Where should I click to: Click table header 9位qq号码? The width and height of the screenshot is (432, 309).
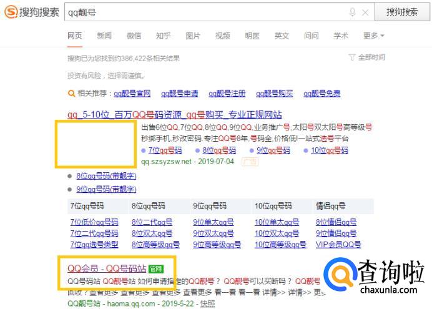(x=210, y=206)
